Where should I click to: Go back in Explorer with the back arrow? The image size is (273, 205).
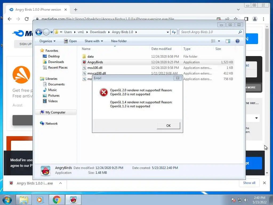coord(39,32)
